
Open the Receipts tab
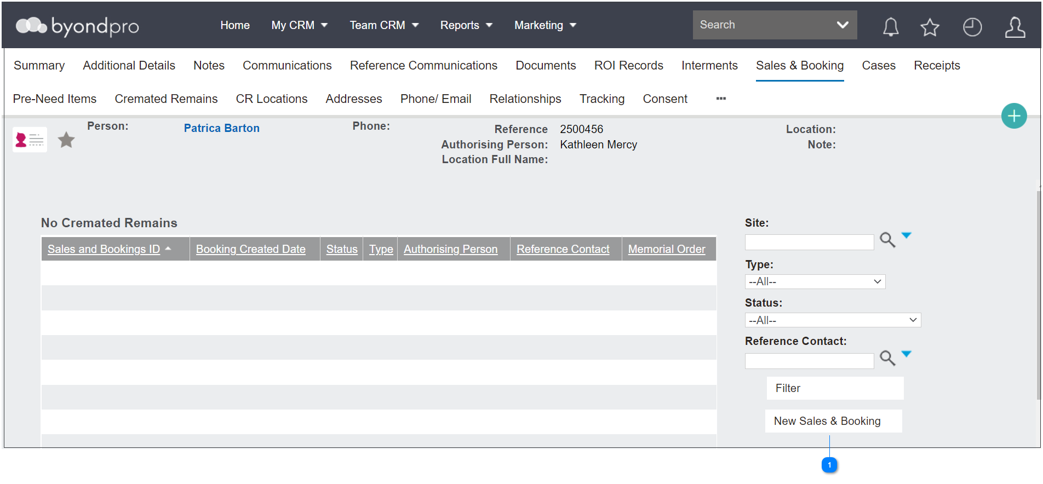937,66
